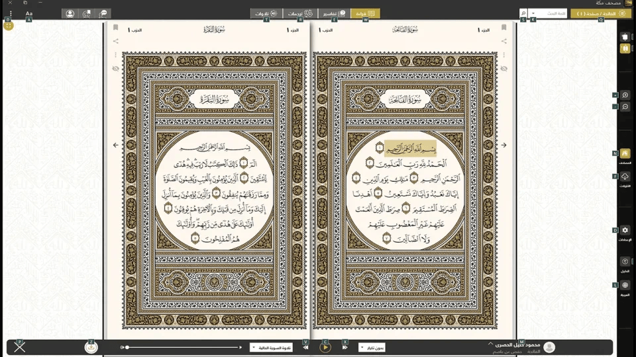
Task: Toggle bookmark on the Al-Fatihah page
Action: (504, 28)
